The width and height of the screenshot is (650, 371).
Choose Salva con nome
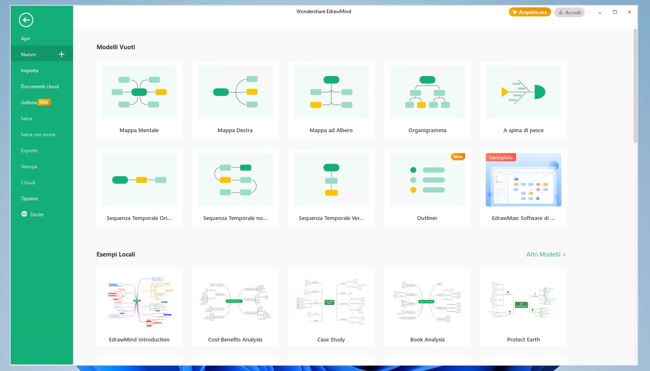coord(38,135)
